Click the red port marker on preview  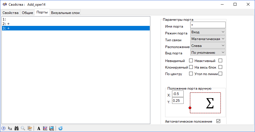pyautogui.click(x=190, y=108)
